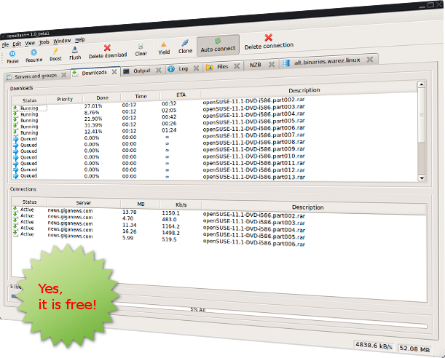Click the Delete download red X
445x358 pixels.
click(x=107, y=48)
